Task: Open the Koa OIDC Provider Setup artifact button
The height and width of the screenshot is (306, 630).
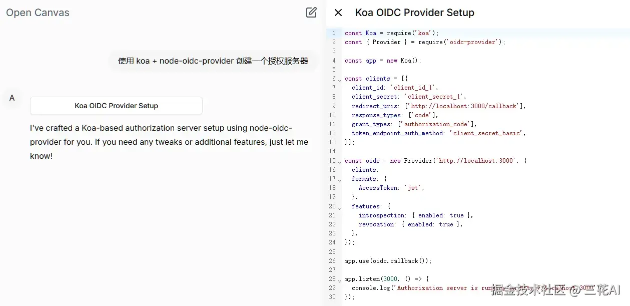Action: [116, 106]
